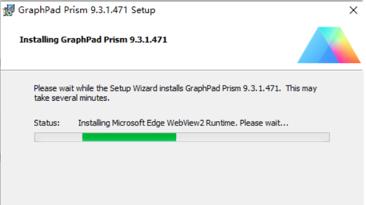This screenshot has width=366, height=205.
Task: Click the empty progress bar section left of green
Action: 58,137
